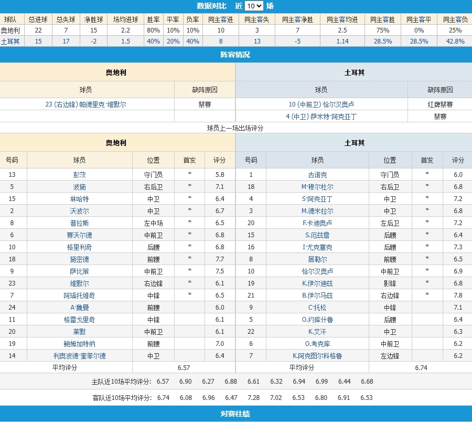Click player 格雷戈里奇 name
This screenshot has width=472, height=422.
(x=80, y=320)
